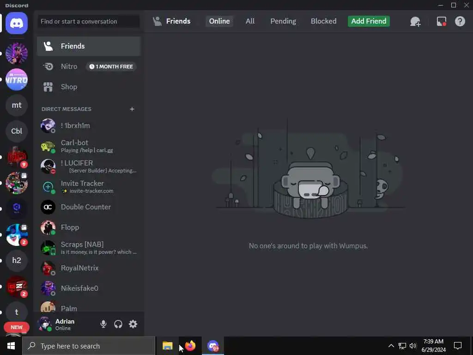
Task: Open Firefox from taskbar
Action: [190, 346]
